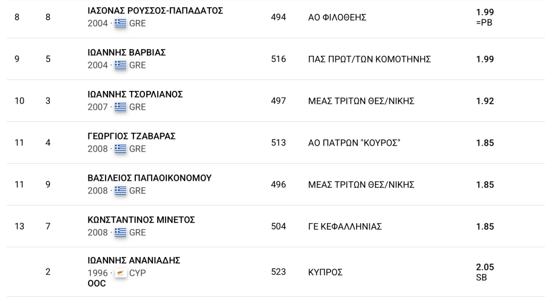Click the Greek flag under ΙΩΑΝΝΗΣ ΤΣΟΡΛΙΑΝΟΣ
This screenshot has width=546, height=297.
121,107
